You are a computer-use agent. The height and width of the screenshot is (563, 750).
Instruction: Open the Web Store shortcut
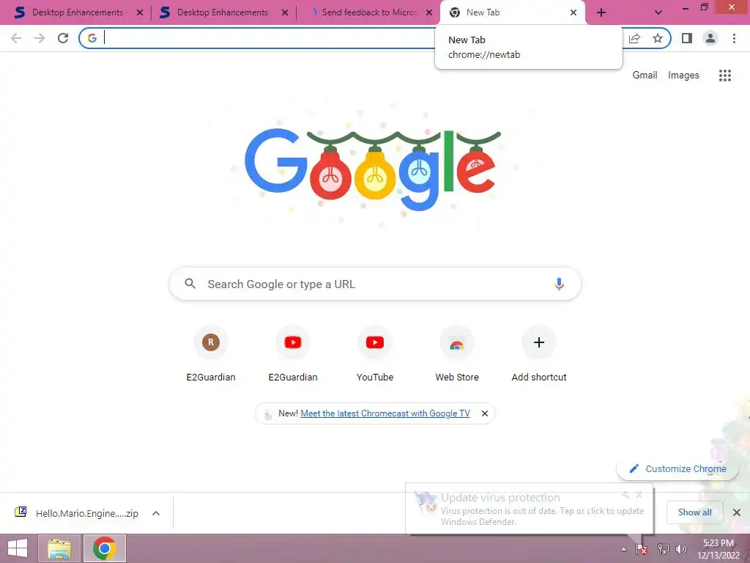(x=457, y=354)
